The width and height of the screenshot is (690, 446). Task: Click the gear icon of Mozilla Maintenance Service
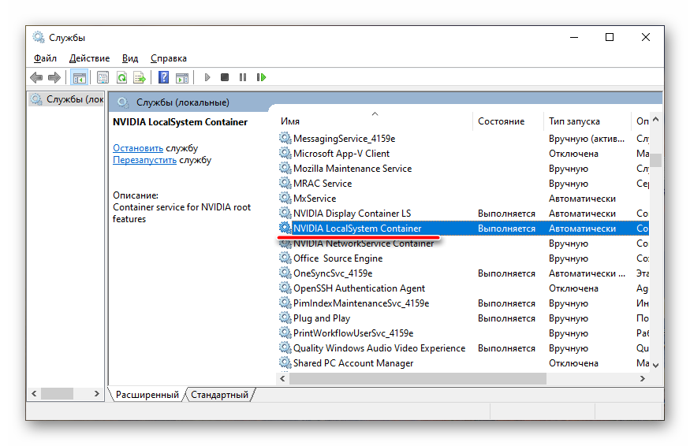(285, 168)
